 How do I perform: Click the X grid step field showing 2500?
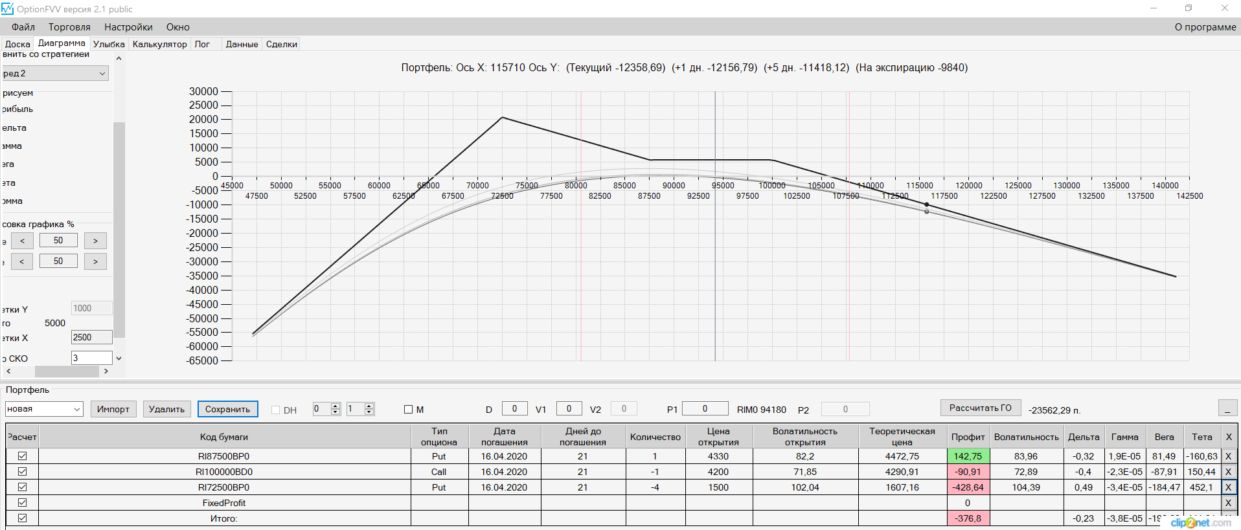click(x=91, y=337)
